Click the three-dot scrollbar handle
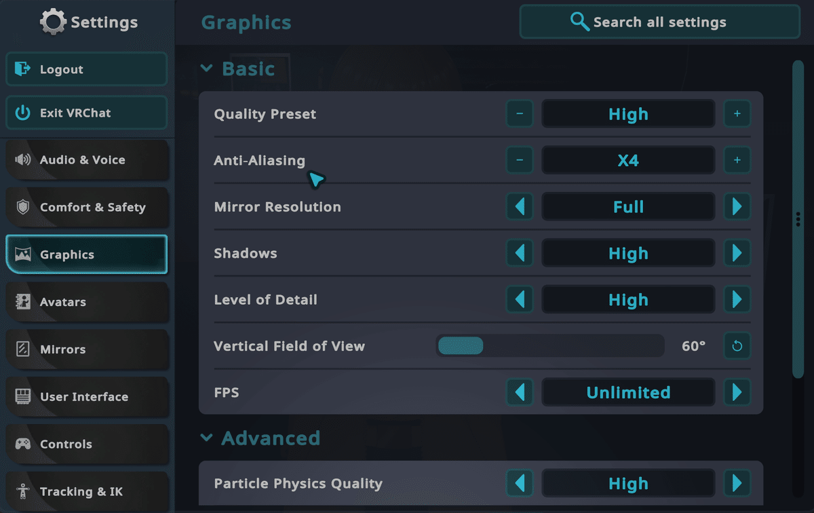Viewport: 814px width, 513px height. pos(798,219)
